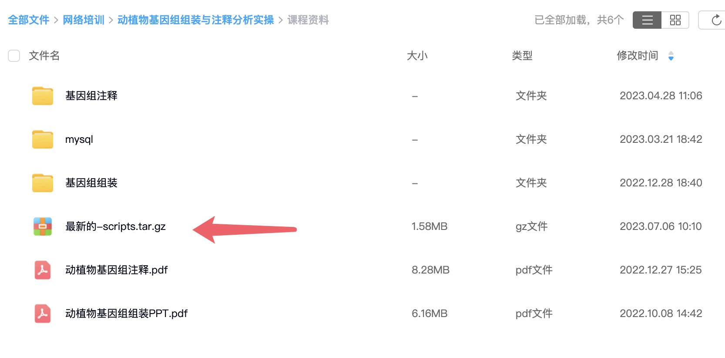
Task: Click the 文件名 column header
Action: pyautogui.click(x=44, y=56)
